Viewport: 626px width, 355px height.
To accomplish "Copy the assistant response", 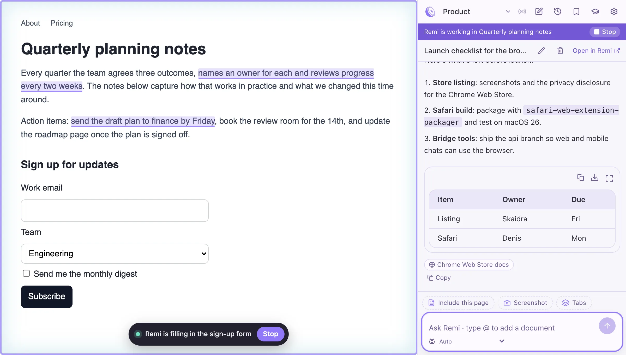I will (x=439, y=278).
